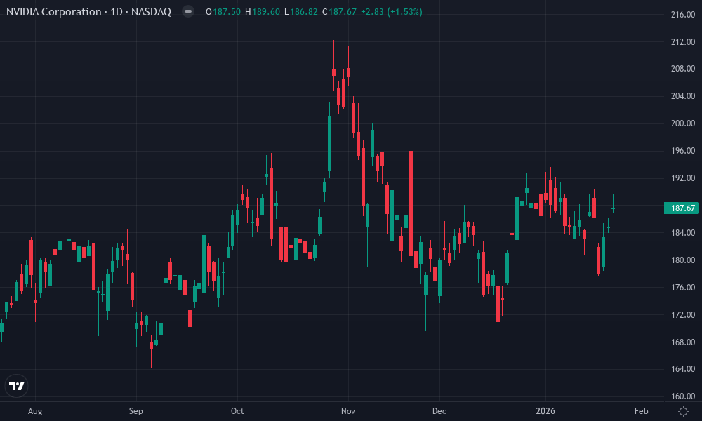This screenshot has height=421, width=702.
Task: Click the Sep label on time axis
Action: tap(135, 410)
